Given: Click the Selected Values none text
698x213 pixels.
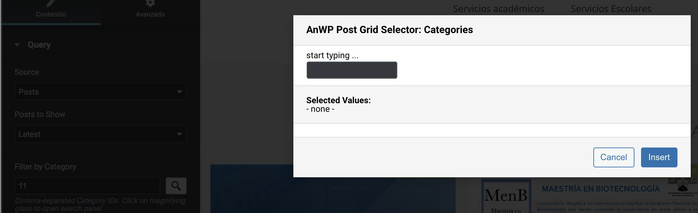Looking at the screenshot, I should tap(320, 109).
